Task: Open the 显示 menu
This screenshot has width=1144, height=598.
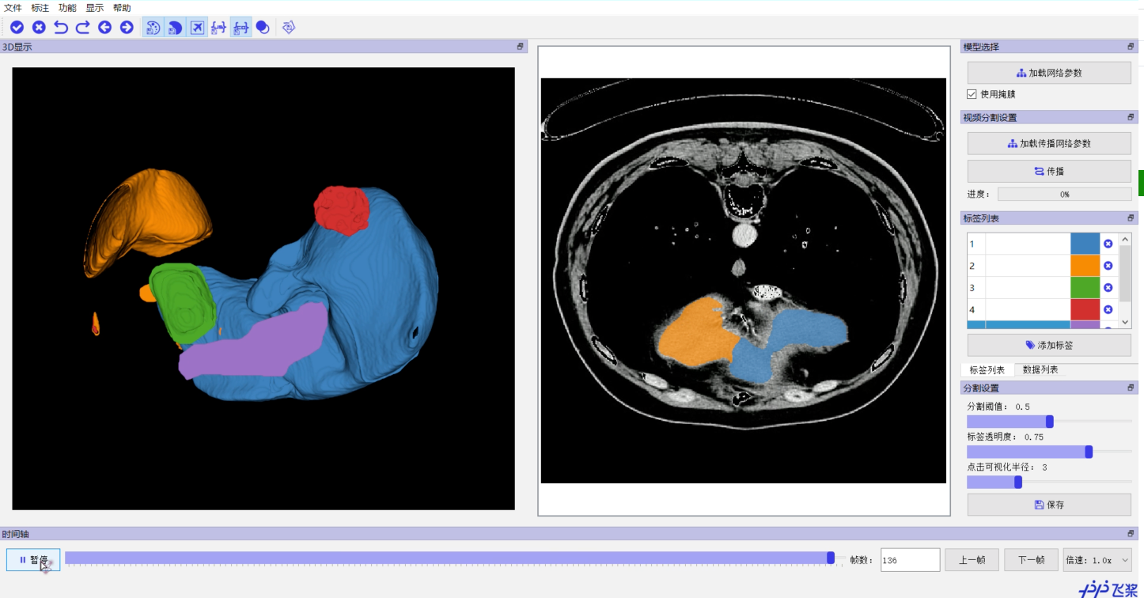Action: point(95,8)
